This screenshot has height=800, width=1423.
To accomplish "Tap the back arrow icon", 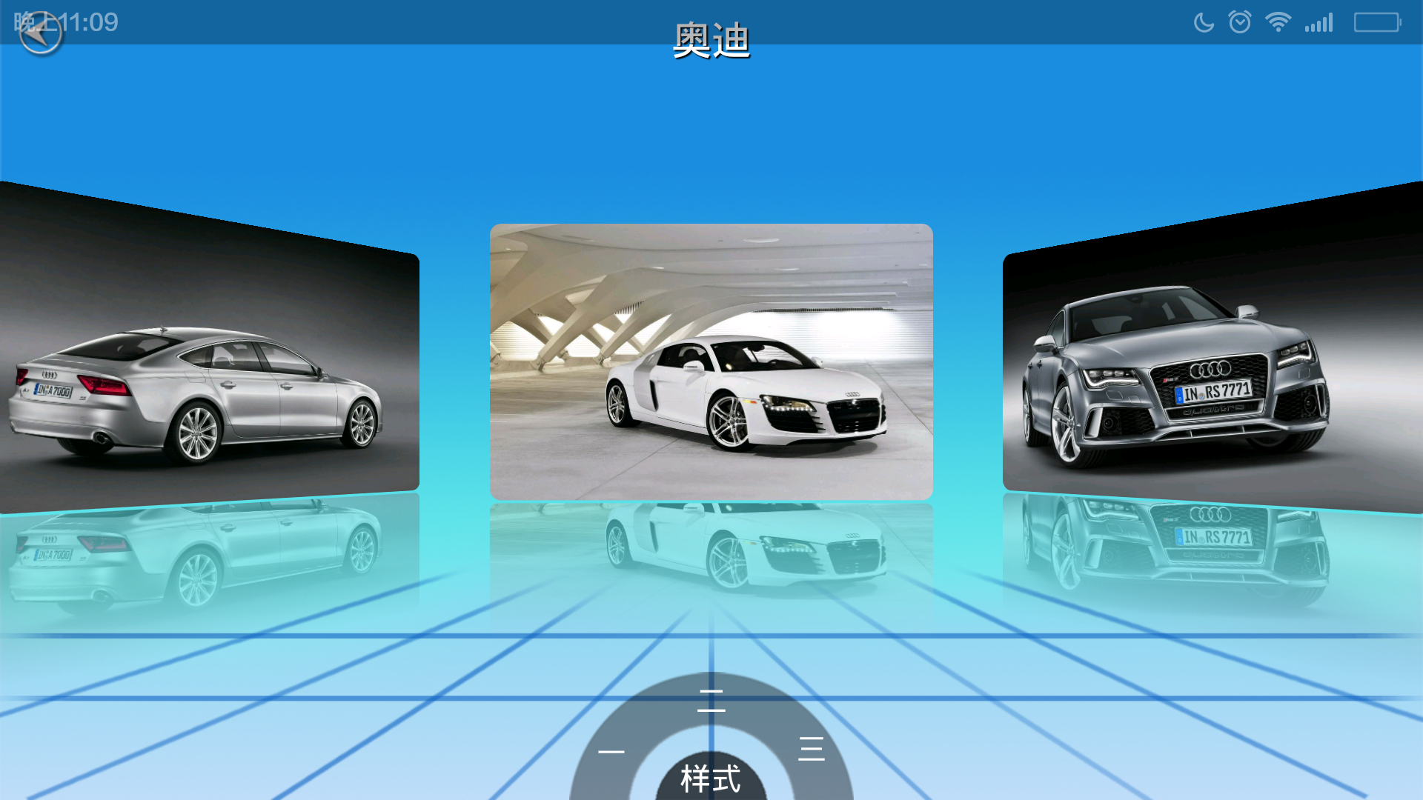I will pos(40,34).
